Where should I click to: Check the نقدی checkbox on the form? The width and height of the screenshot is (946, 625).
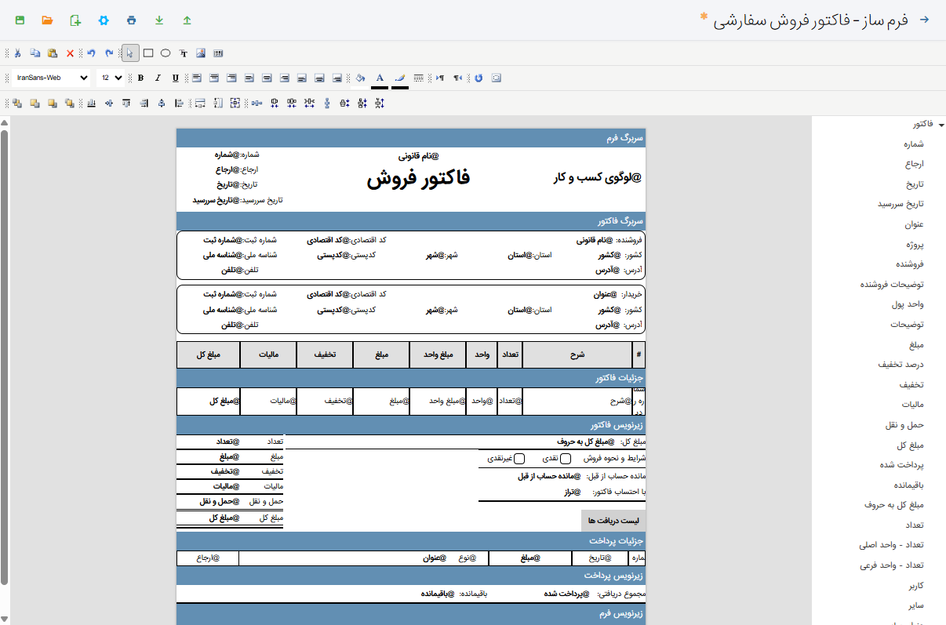(x=566, y=459)
